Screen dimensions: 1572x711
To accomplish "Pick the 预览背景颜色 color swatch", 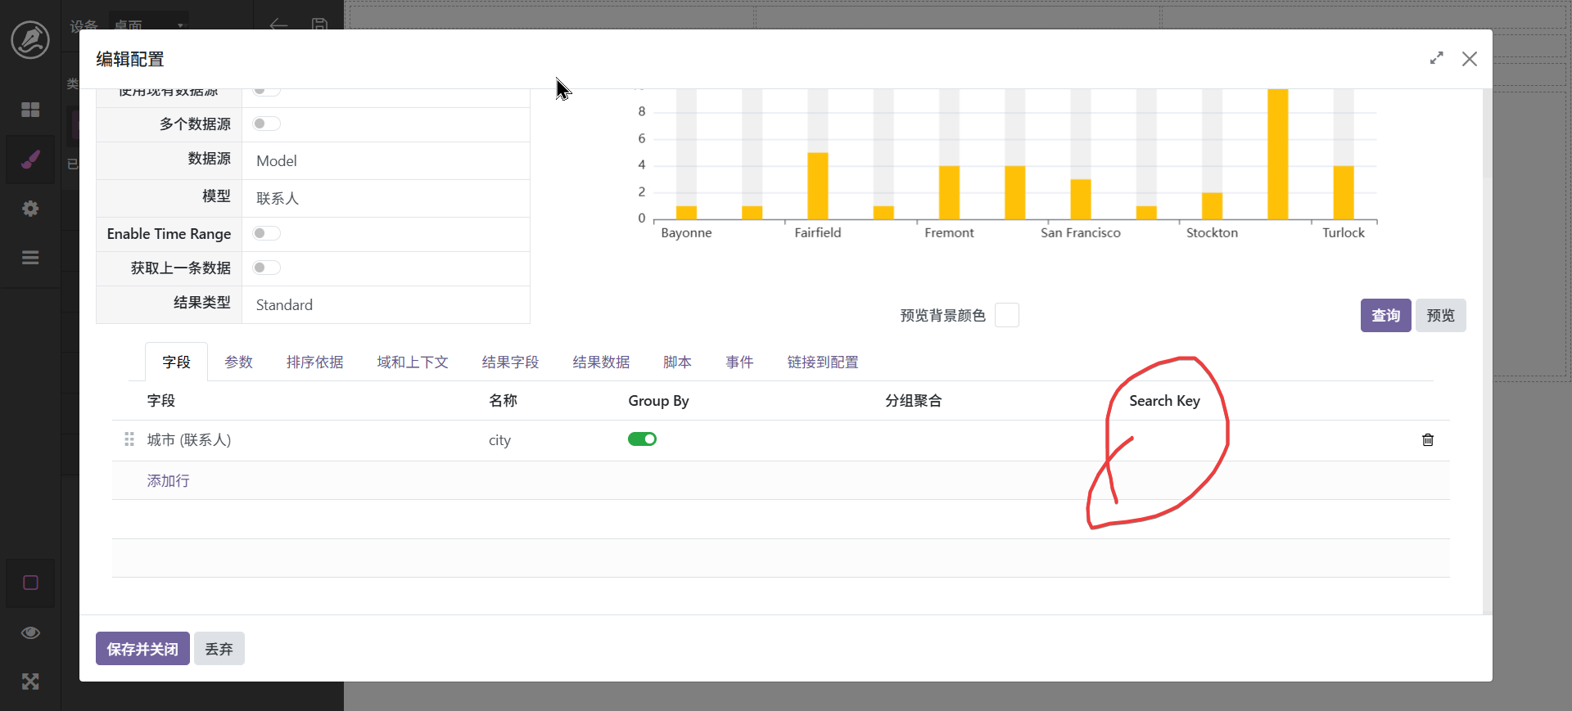I will [x=1006, y=316].
